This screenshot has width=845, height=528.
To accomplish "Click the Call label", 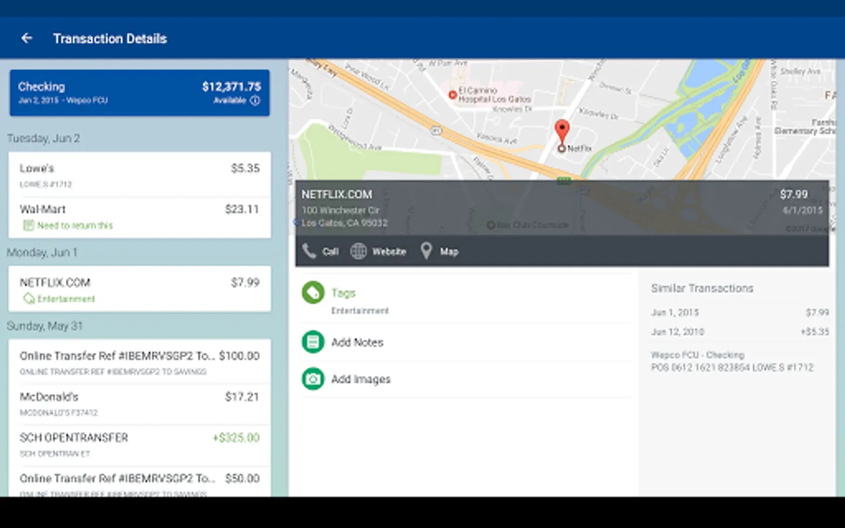I will pos(330,251).
